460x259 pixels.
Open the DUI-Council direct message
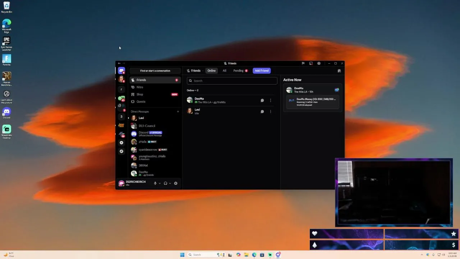click(155, 126)
